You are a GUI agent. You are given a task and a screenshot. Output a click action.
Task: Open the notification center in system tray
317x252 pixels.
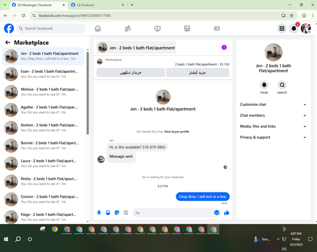coord(310,239)
